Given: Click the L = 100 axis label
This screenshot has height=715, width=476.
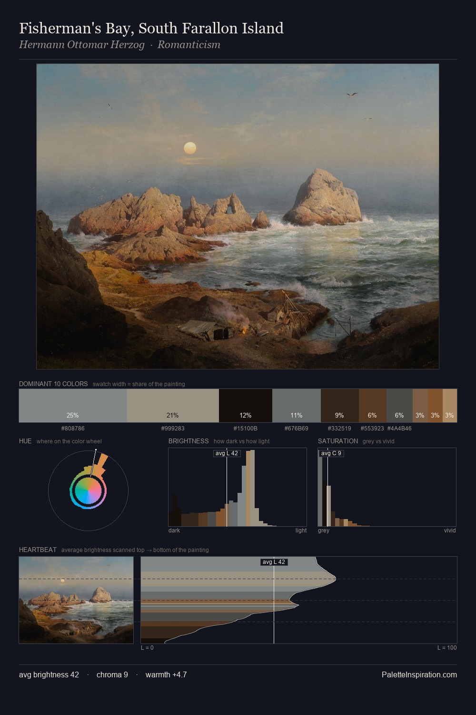Looking at the screenshot, I should tap(447, 648).
